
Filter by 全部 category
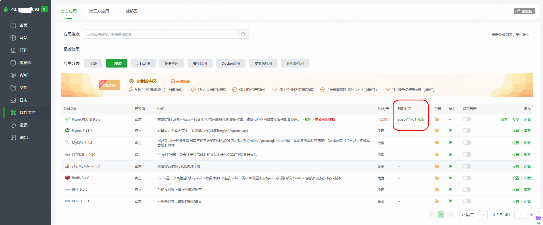93,63
